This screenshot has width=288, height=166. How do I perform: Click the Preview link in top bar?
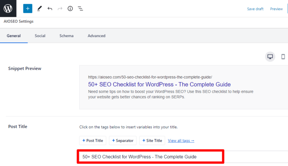(276, 9)
